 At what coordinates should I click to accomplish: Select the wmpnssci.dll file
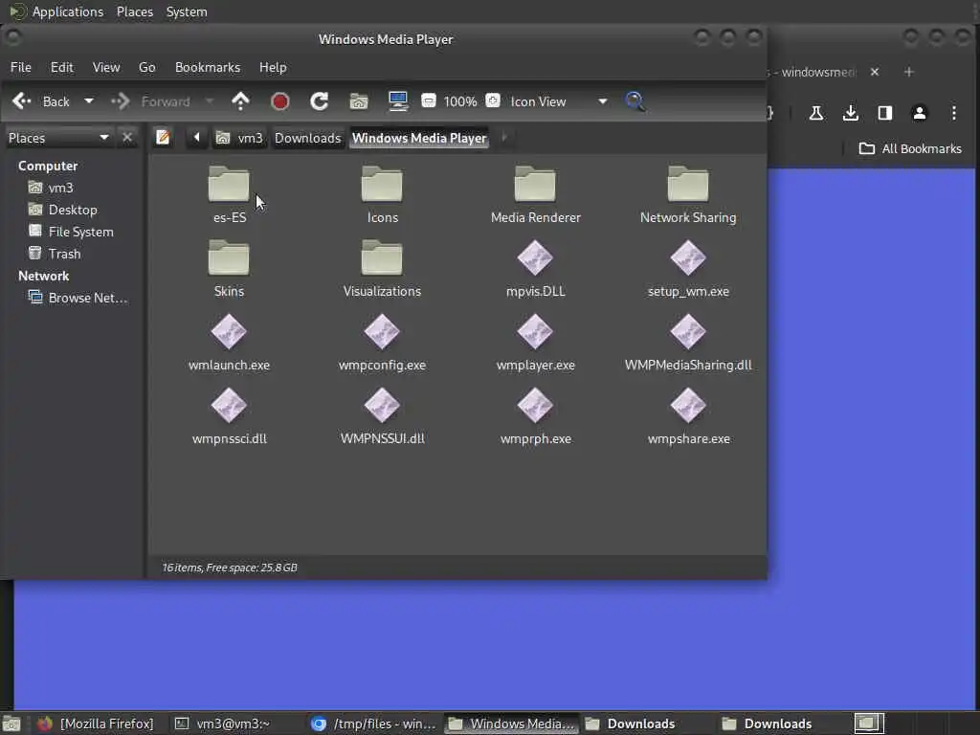[x=229, y=415]
